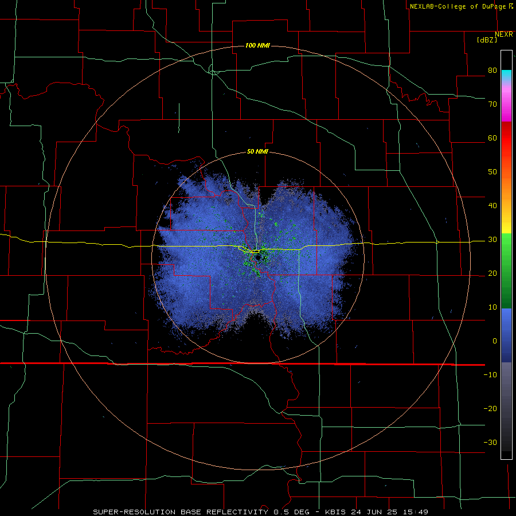This screenshot has height=516, width=516.
Task: Click the 80 value on dBZ scale
Action: [492, 71]
